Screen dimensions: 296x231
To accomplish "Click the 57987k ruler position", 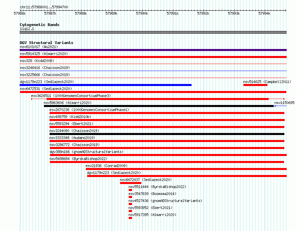I will click(50, 13).
